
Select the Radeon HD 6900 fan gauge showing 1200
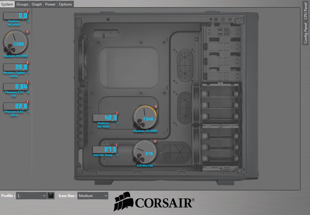[x=16, y=42]
